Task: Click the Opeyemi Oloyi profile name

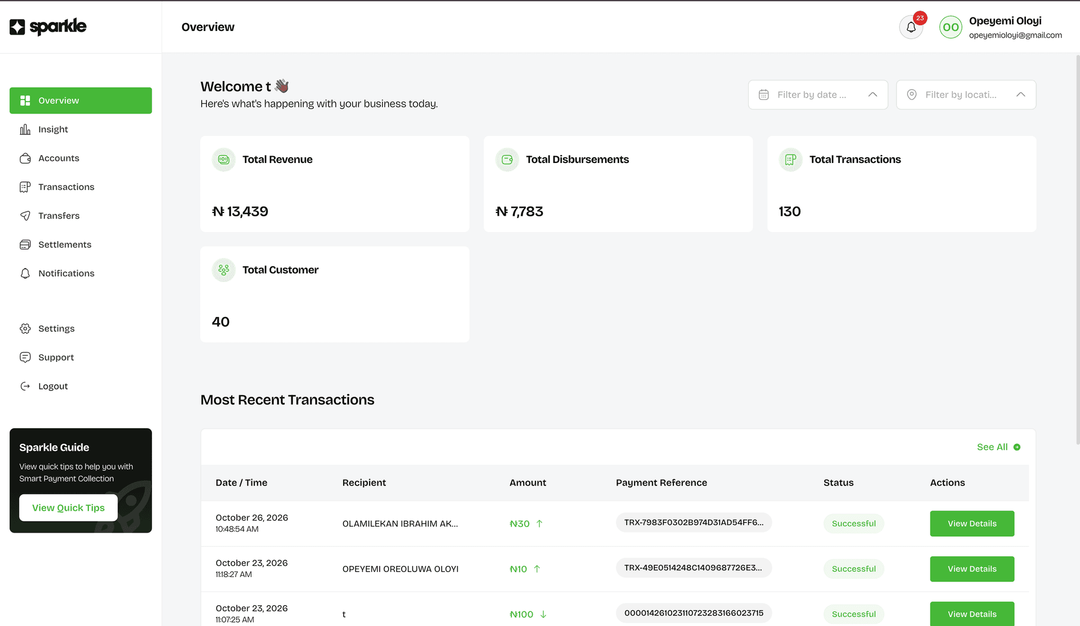Action: (1005, 21)
